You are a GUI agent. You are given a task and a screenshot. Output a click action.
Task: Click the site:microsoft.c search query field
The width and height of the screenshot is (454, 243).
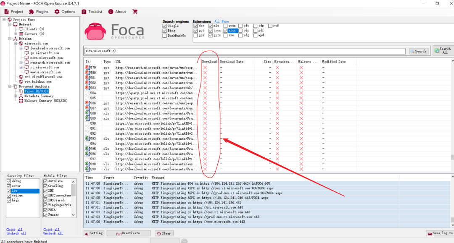(x=245, y=51)
